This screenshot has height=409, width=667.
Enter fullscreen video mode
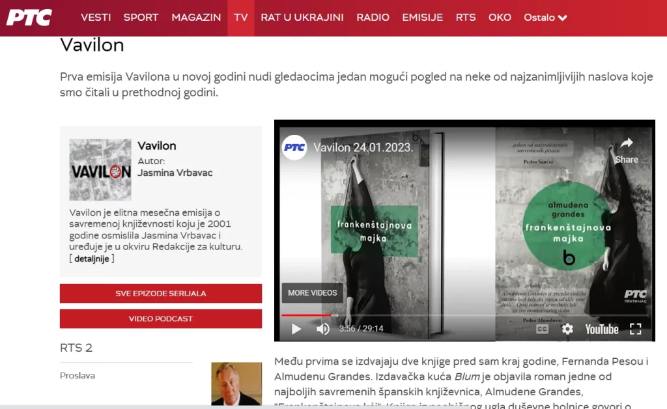tap(636, 329)
